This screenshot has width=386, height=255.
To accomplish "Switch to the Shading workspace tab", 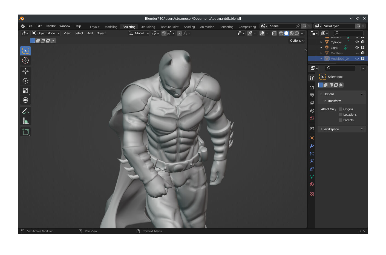I will pyautogui.click(x=189, y=27).
